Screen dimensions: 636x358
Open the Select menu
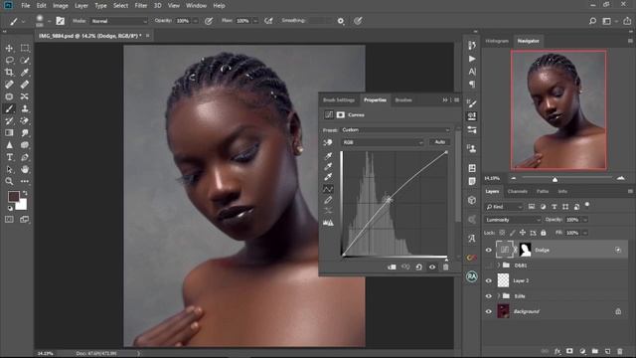point(120,6)
